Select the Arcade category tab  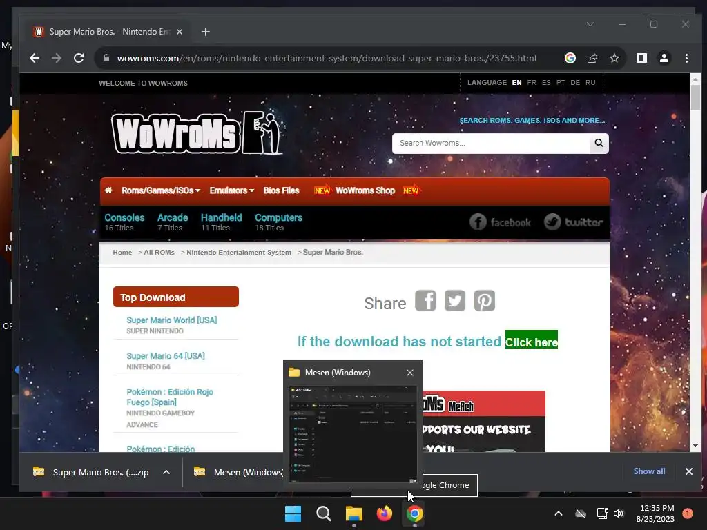(172, 222)
